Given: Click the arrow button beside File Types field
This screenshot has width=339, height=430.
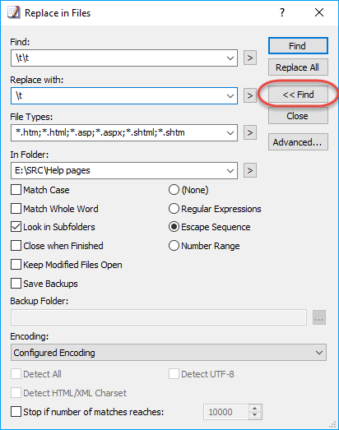Looking at the screenshot, I should tap(250, 132).
